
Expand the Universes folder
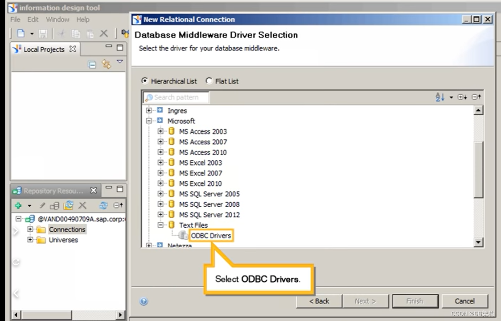click(x=30, y=239)
